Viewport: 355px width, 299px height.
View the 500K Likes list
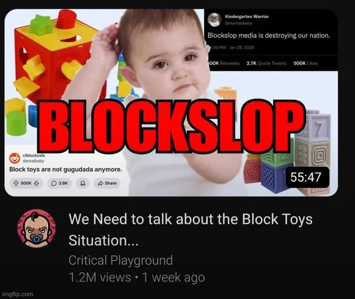click(x=306, y=63)
